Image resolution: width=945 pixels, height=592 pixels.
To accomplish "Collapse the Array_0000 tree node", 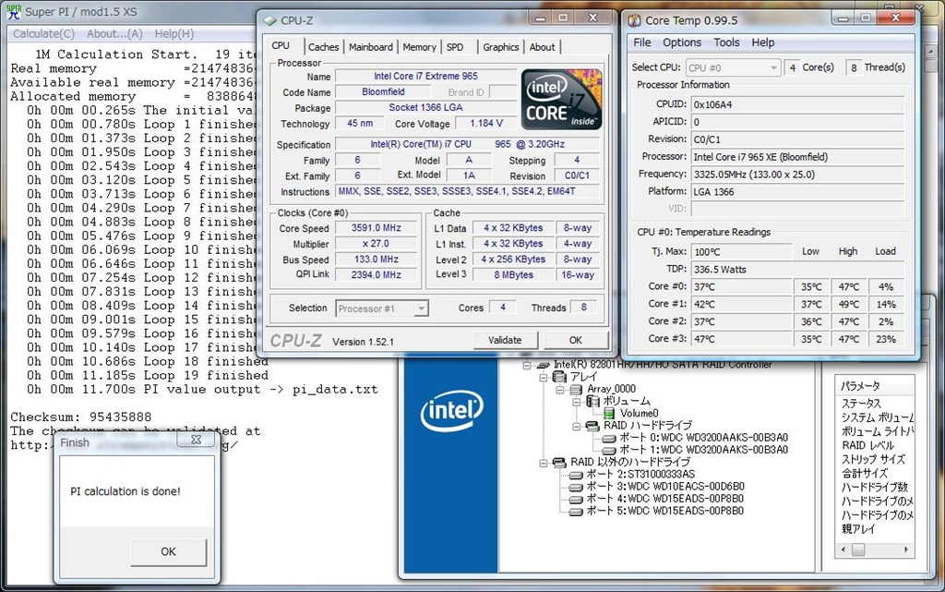I will [560, 390].
